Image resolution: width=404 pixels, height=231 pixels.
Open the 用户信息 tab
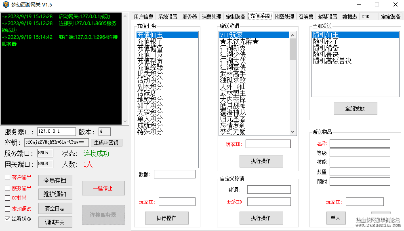coord(143,17)
